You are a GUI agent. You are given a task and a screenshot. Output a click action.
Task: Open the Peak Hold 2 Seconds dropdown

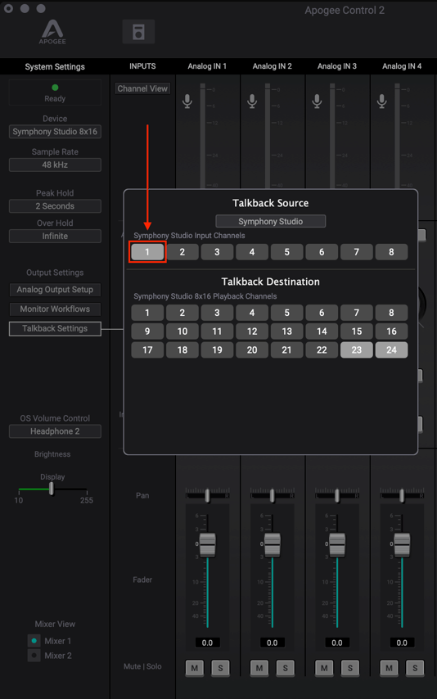[55, 206]
